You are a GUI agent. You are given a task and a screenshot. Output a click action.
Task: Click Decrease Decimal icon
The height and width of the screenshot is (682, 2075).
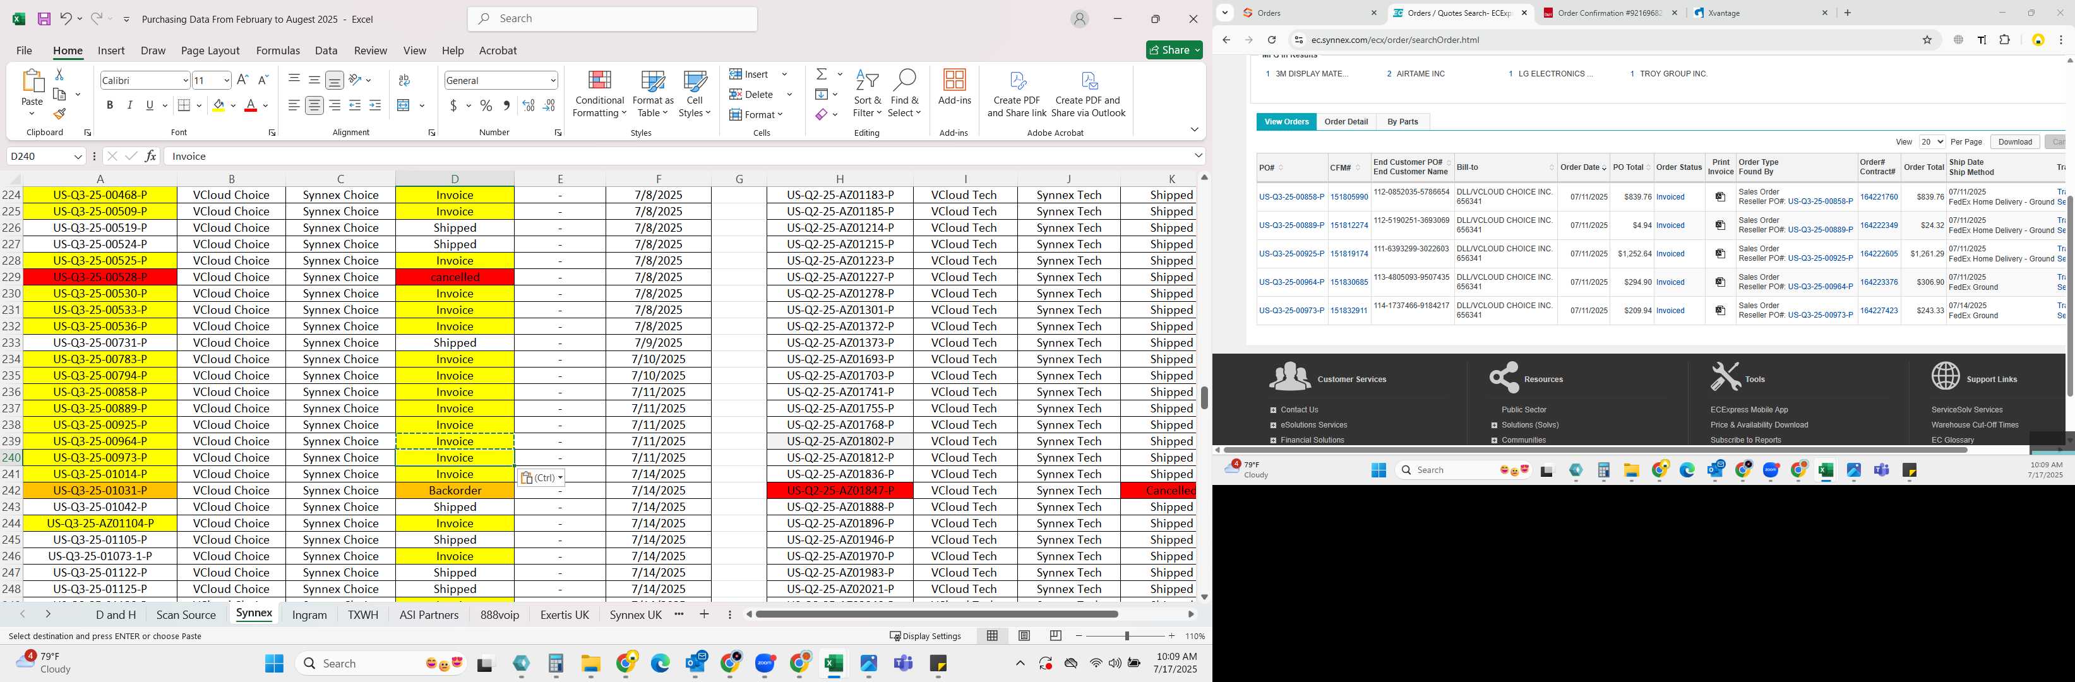[x=549, y=105]
